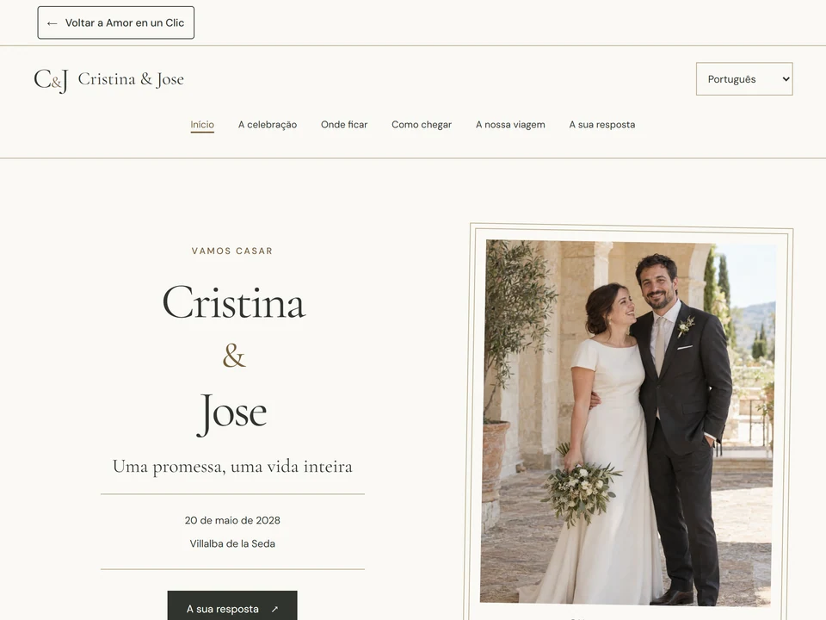
Task: Click the large Cristina heading
Action: click(233, 302)
